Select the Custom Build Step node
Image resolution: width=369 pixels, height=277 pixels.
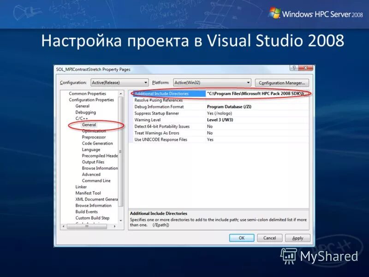(x=93, y=218)
